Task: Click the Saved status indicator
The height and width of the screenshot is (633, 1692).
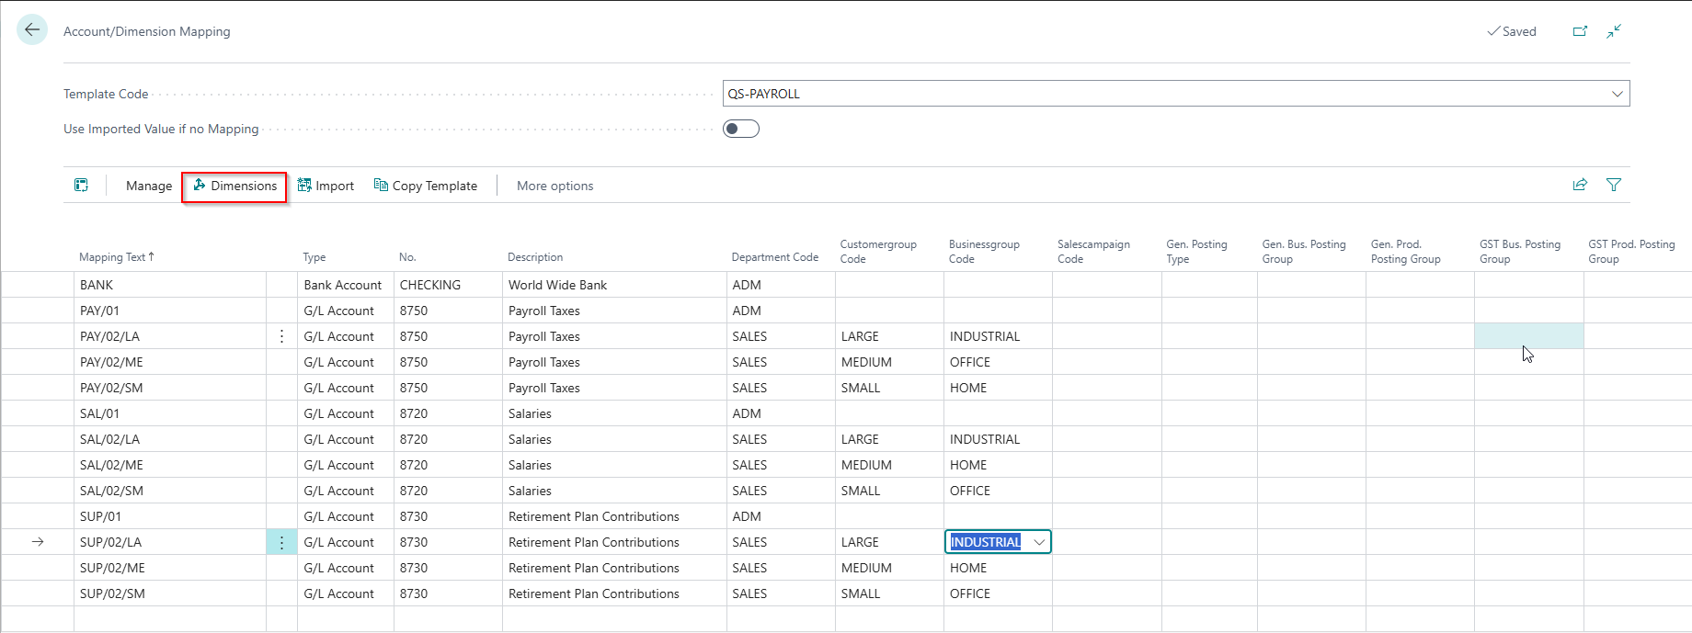Action: tap(1512, 31)
